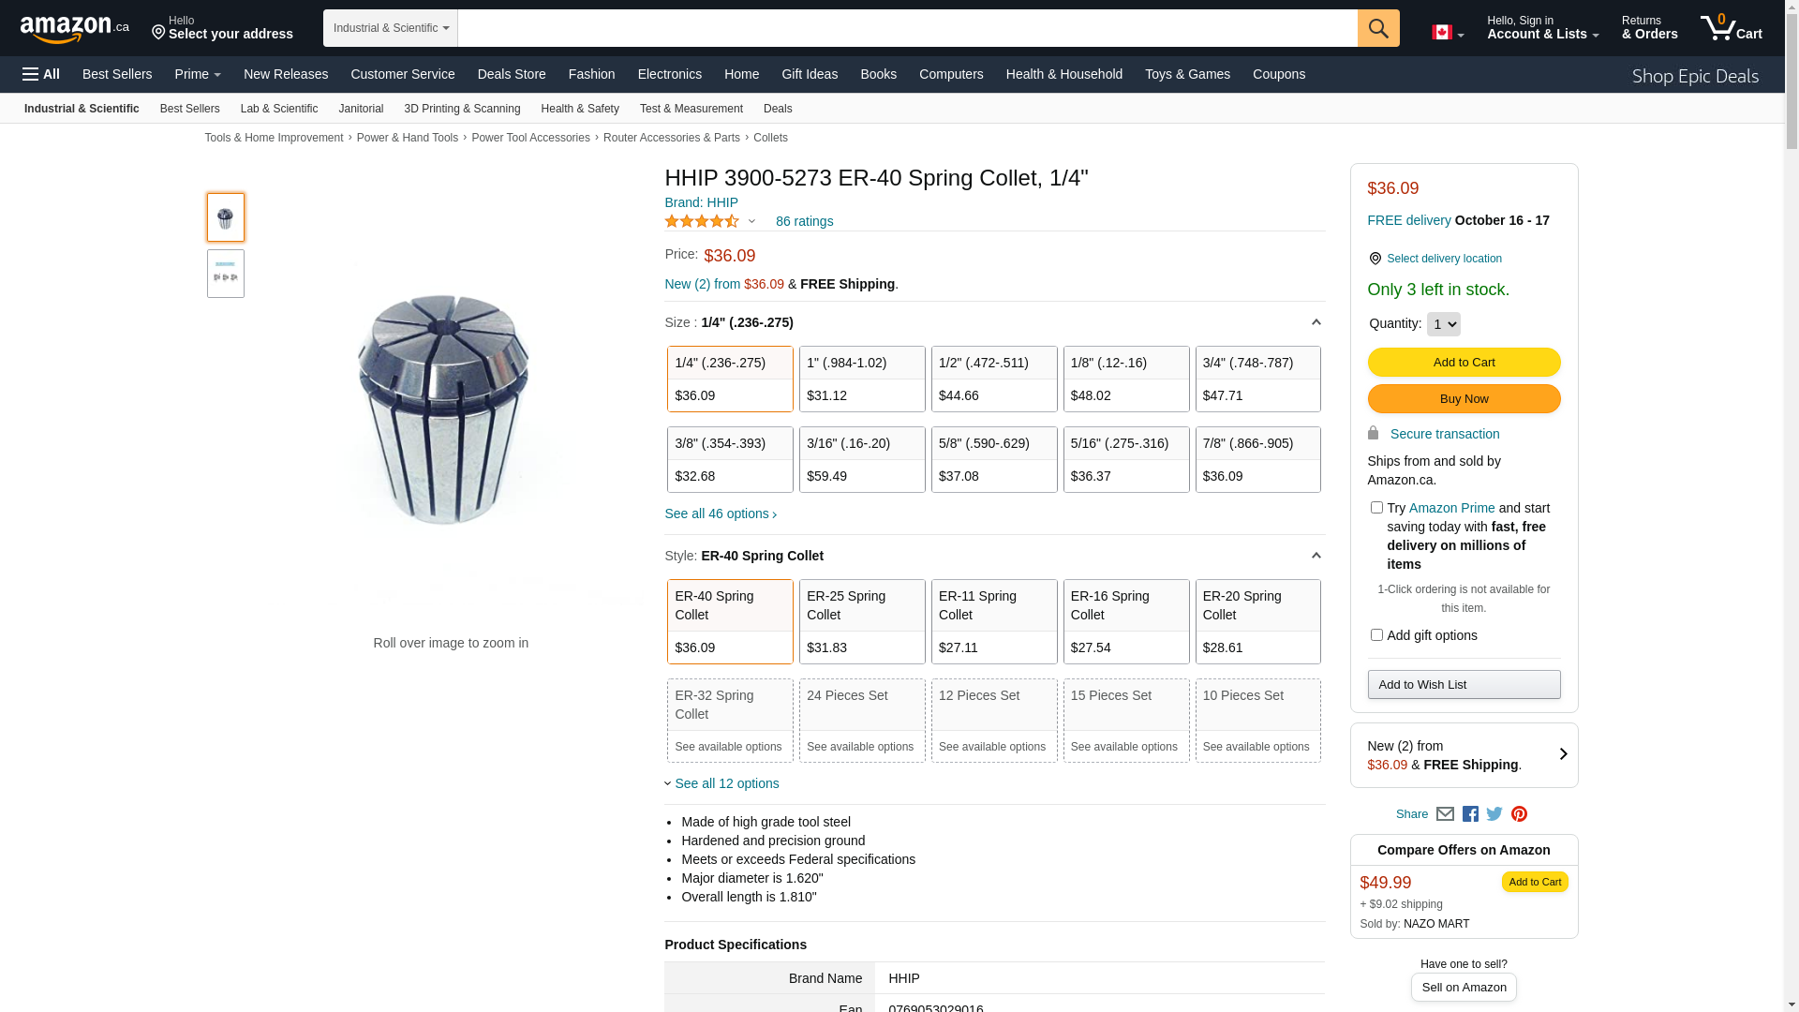Screen dimensions: 1799x1012
Task: Open the Industrial & Scientific search category dropdown
Action: (390, 28)
